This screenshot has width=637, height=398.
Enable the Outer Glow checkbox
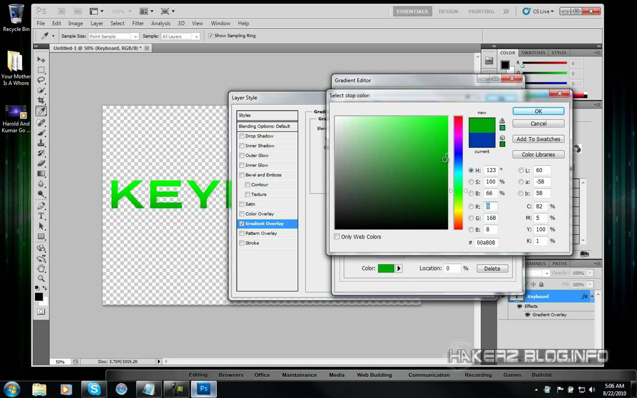point(242,155)
